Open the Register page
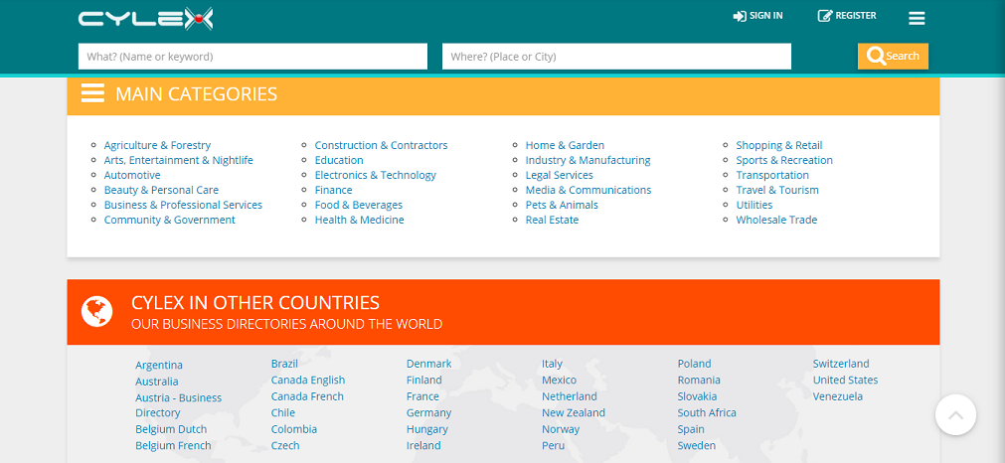Image resolution: width=1005 pixels, height=463 pixels. pos(847,16)
